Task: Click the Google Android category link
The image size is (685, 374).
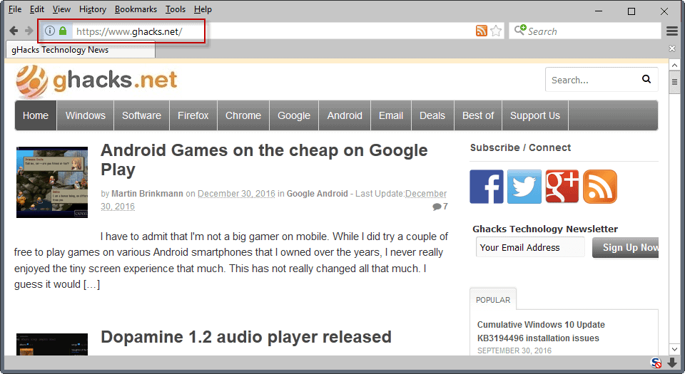Action: 317,194
